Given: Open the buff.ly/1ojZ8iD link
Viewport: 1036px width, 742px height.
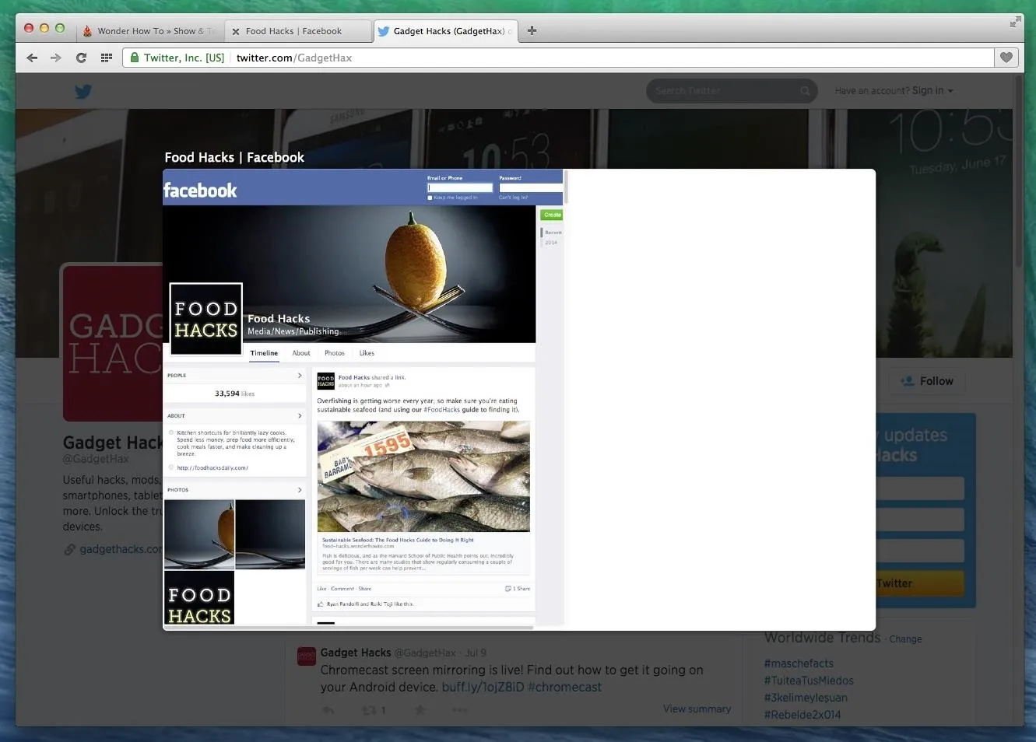Looking at the screenshot, I should 483,688.
